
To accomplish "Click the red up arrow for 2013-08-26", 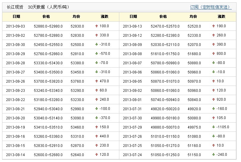I will click(x=96, y=81).
